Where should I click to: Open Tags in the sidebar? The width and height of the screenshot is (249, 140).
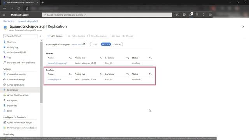(x=9, y=58)
